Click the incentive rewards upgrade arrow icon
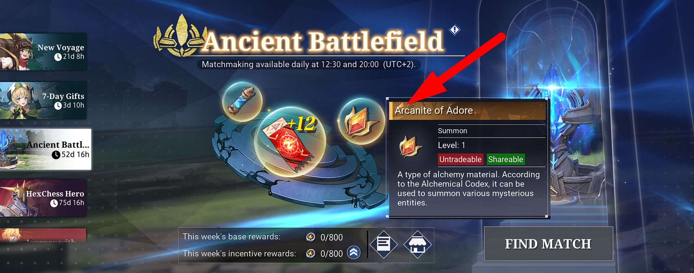 point(354,252)
